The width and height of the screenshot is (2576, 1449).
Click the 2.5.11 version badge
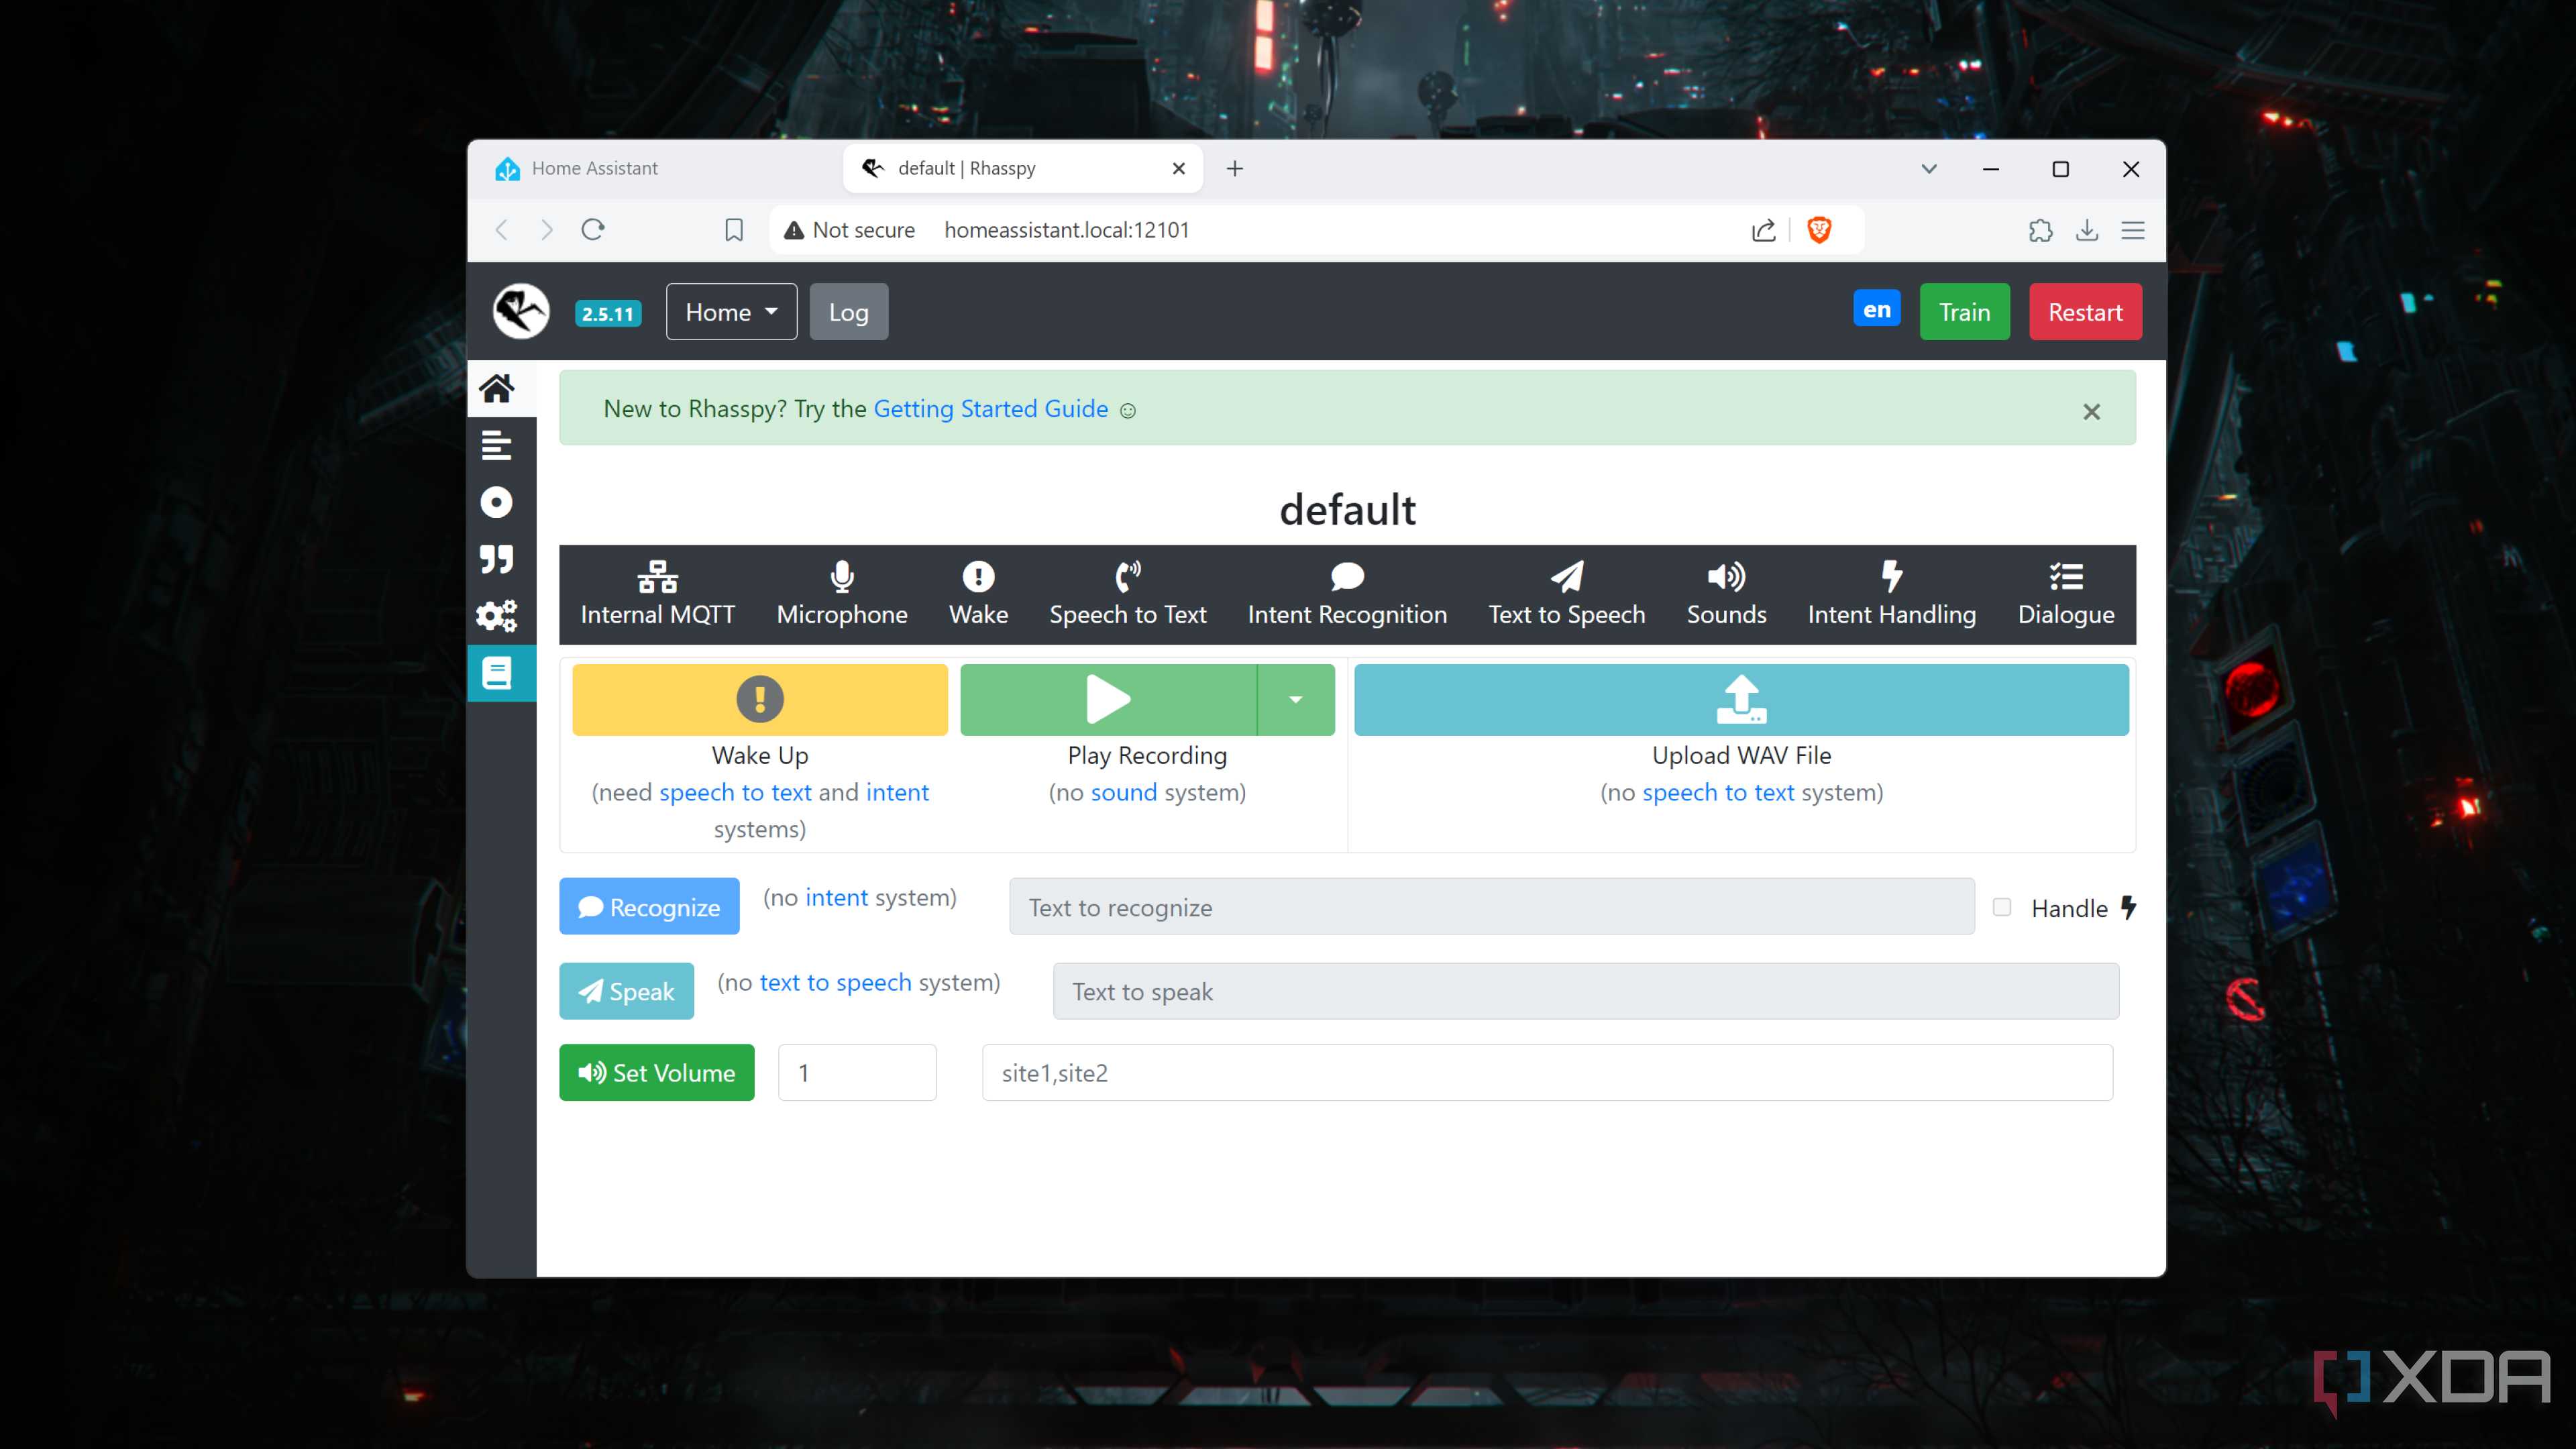pyautogui.click(x=608, y=313)
